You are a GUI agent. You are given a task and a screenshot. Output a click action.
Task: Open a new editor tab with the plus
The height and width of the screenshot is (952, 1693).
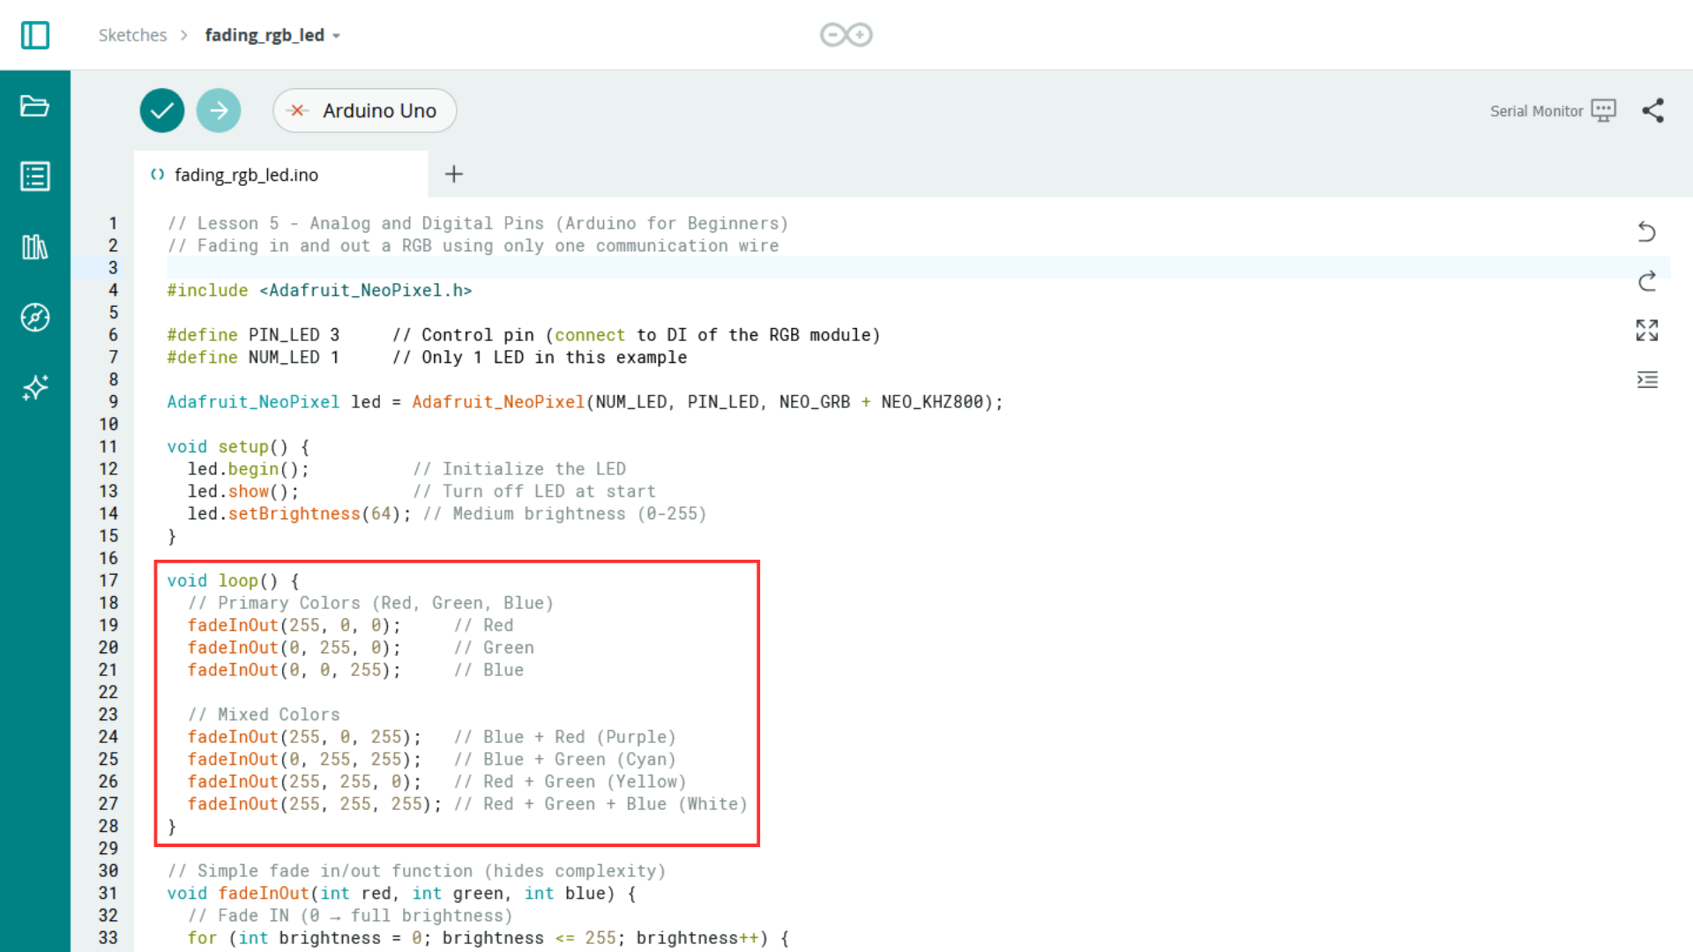coord(453,174)
